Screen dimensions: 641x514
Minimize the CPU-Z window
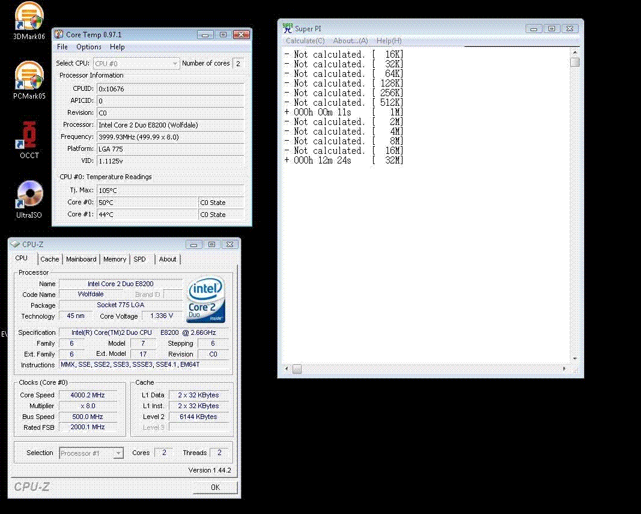point(193,244)
